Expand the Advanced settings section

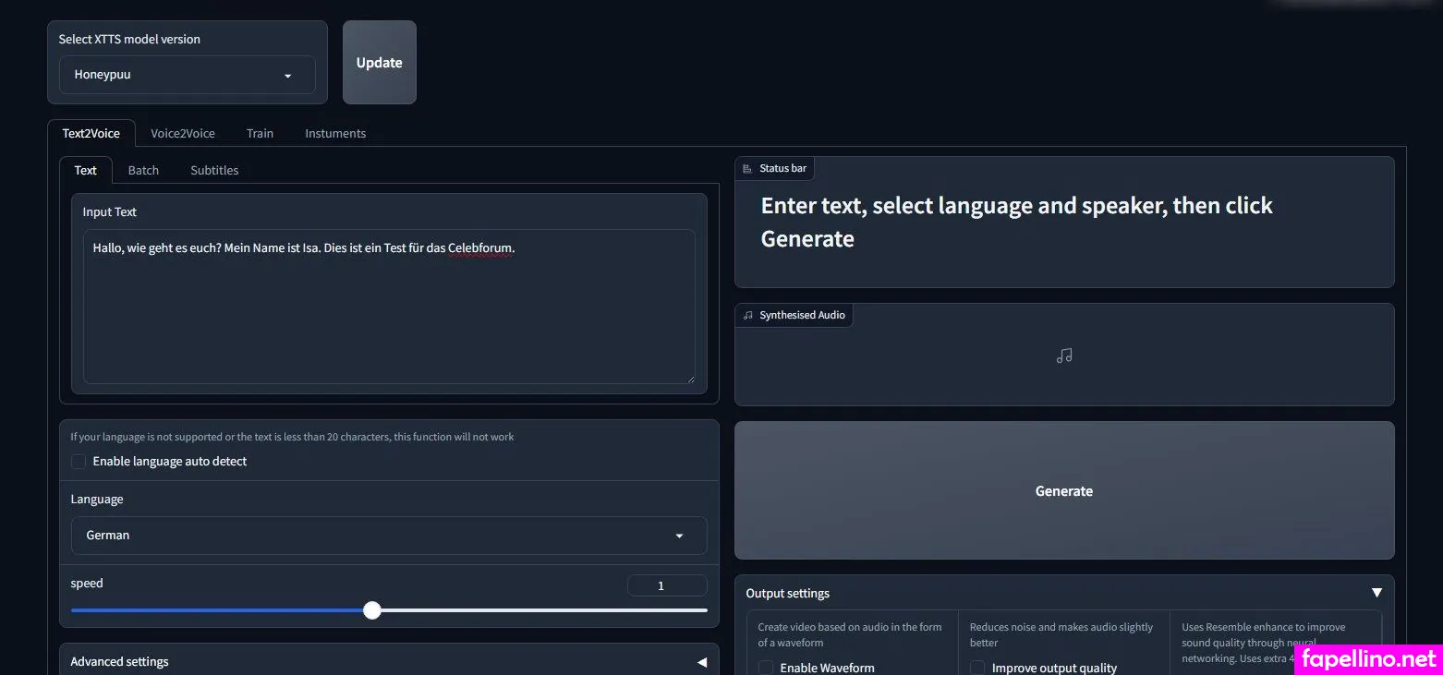point(701,662)
